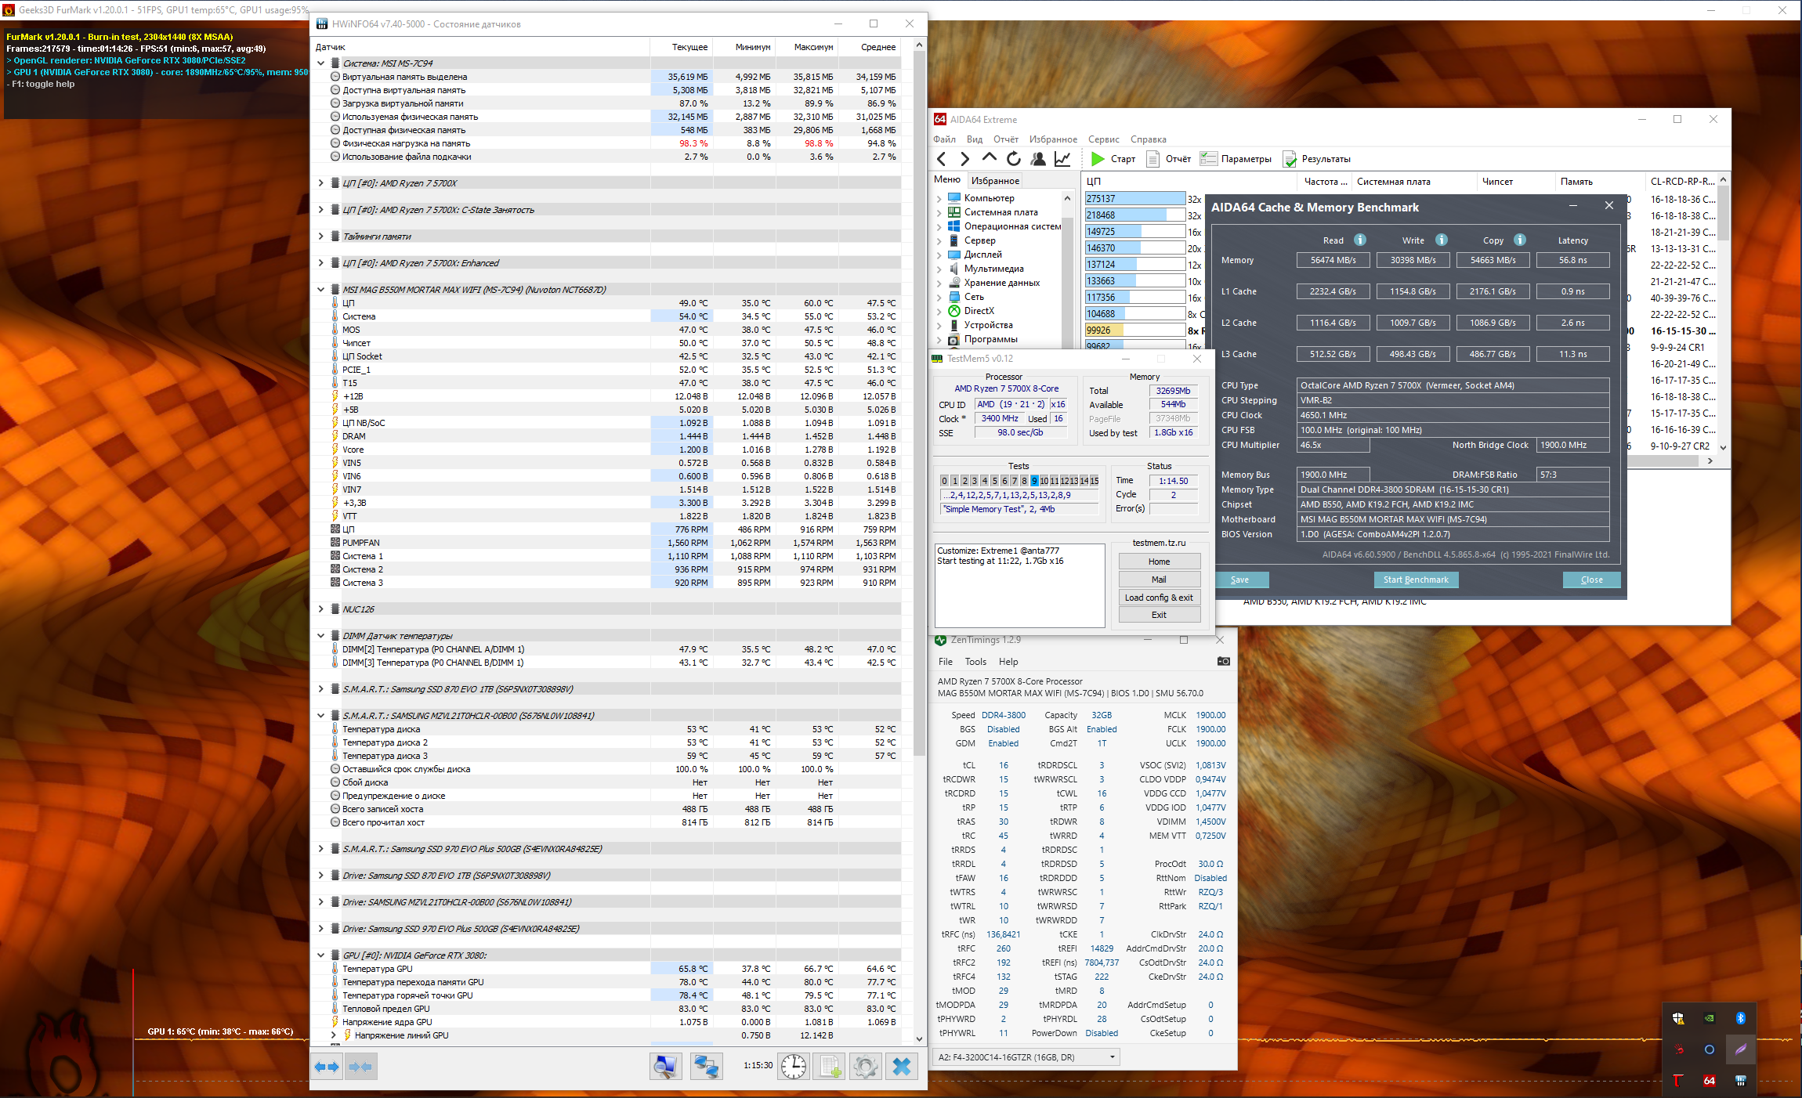Viewport: 1802px width, 1098px height.
Task: Click expand columns blue arrows icon
Action: click(x=327, y=1067)
